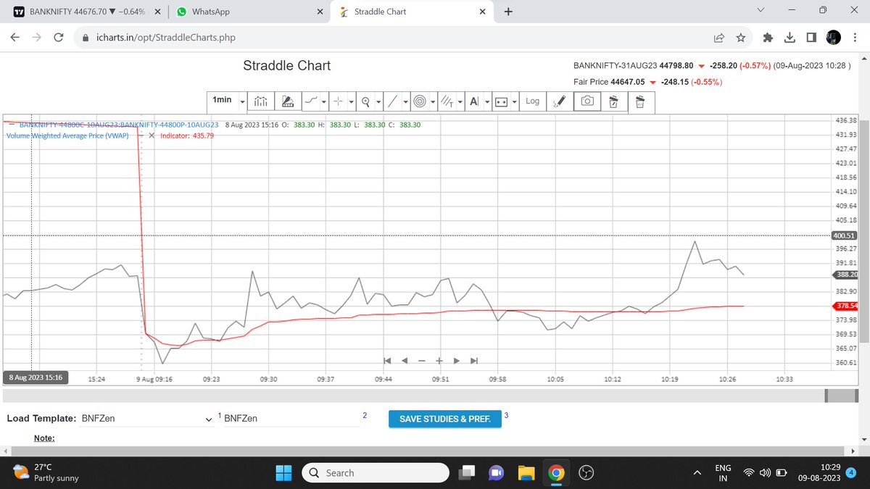870x489 pixels.
Task: Enable the Log scale
Action: (531, 101)
